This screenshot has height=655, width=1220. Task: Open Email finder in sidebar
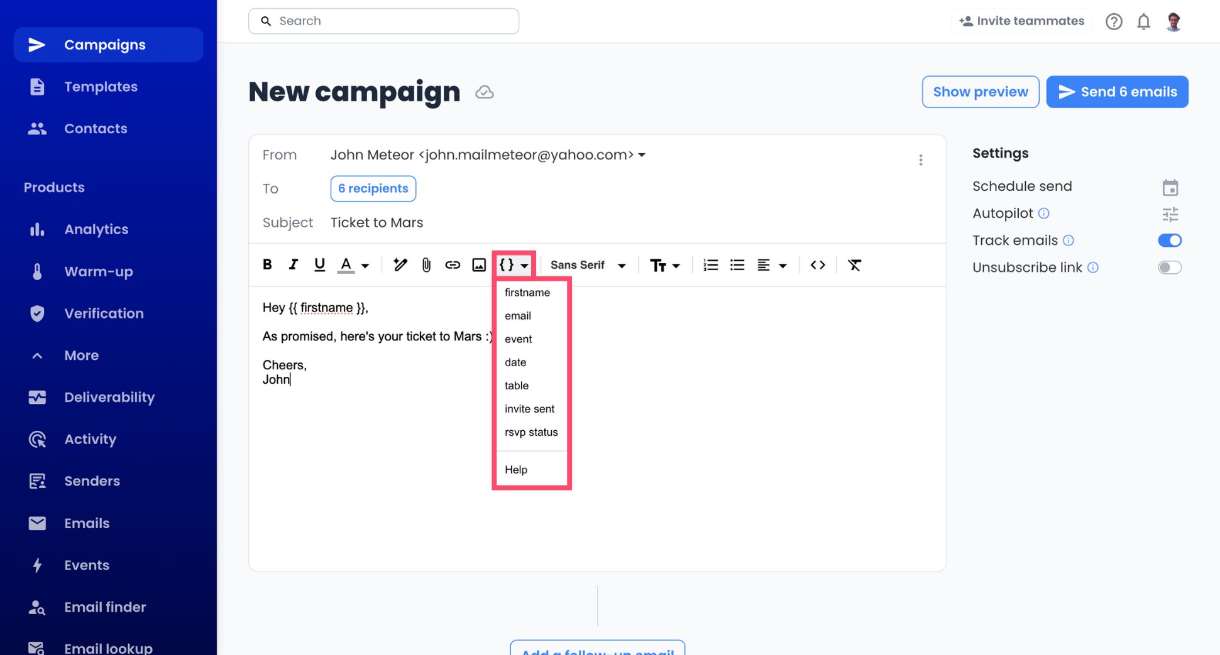click(x=105, y=607)
